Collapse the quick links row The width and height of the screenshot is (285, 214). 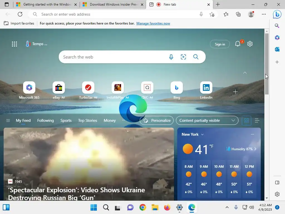(245, 73)
